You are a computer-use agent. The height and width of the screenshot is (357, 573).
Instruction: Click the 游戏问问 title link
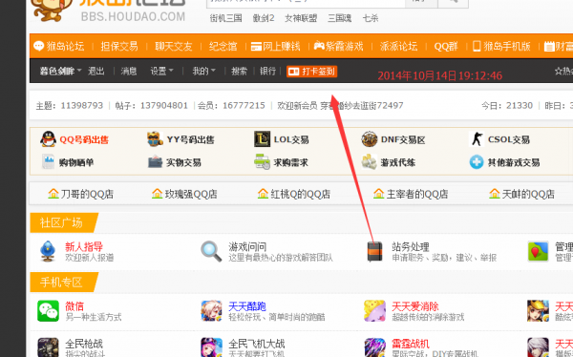(247, 246)
